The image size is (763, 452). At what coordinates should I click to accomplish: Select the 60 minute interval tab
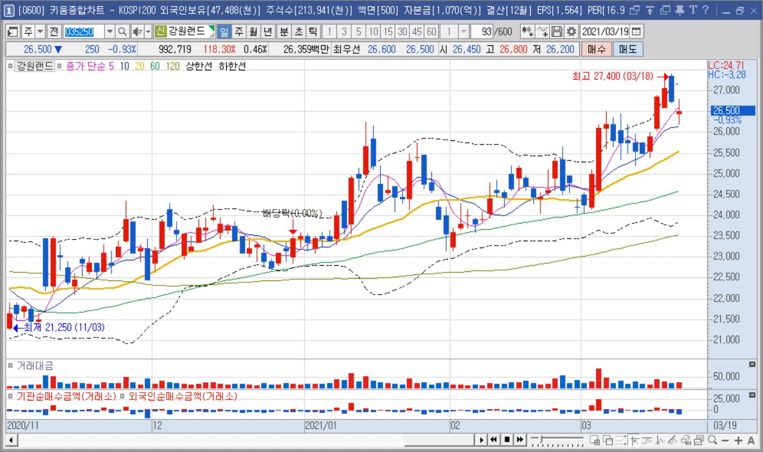(x=431, y=32)
